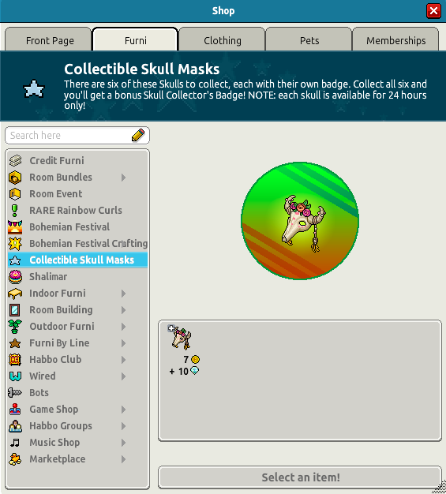Click the Select an item! button
446x494 pixels.
coord(300,477)
